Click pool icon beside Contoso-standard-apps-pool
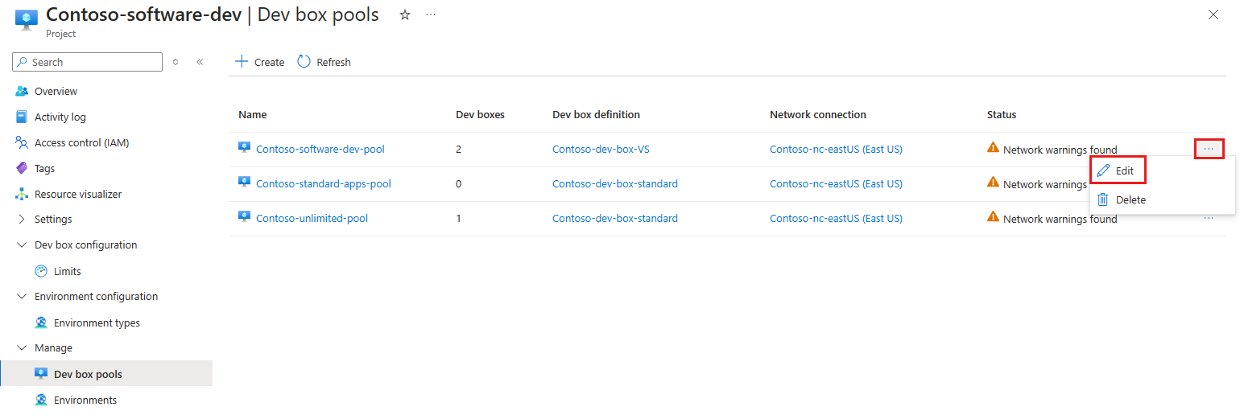Viewport: 1240px width, 419px height. [x=245, y=183]
